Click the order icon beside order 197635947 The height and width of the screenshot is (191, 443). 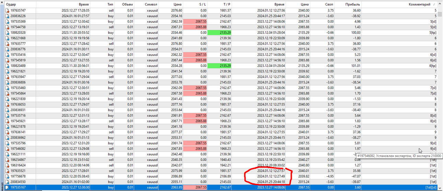click(x=7, y=77)
